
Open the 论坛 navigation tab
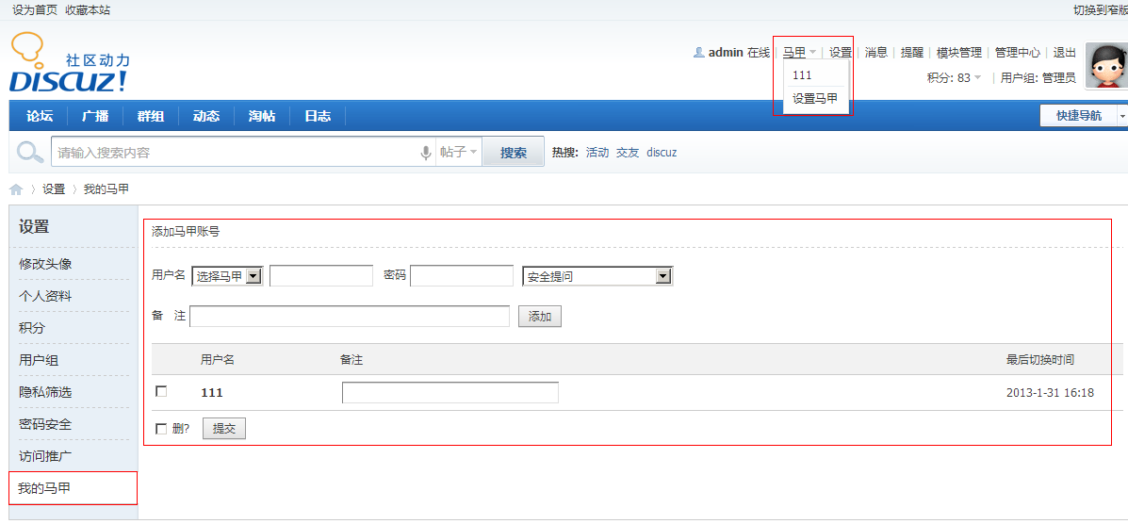40,116
